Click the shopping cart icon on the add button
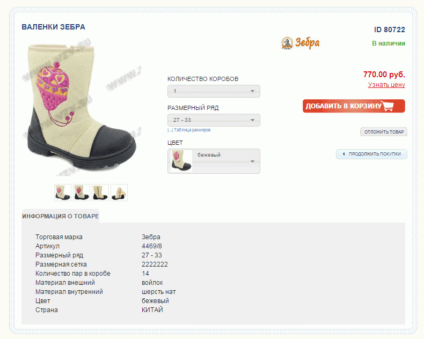The width and height of the screenshot is (424, 339). (388, 106)
